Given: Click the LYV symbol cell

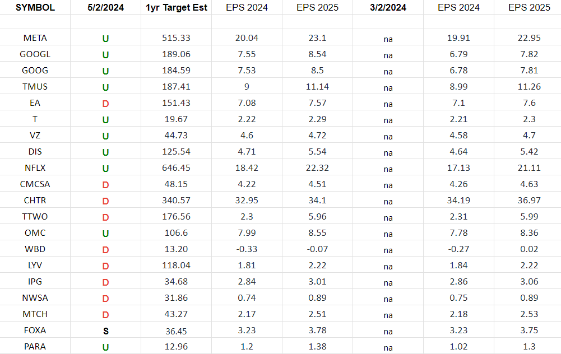Looking at the screenshot, I should coord(35,265).
